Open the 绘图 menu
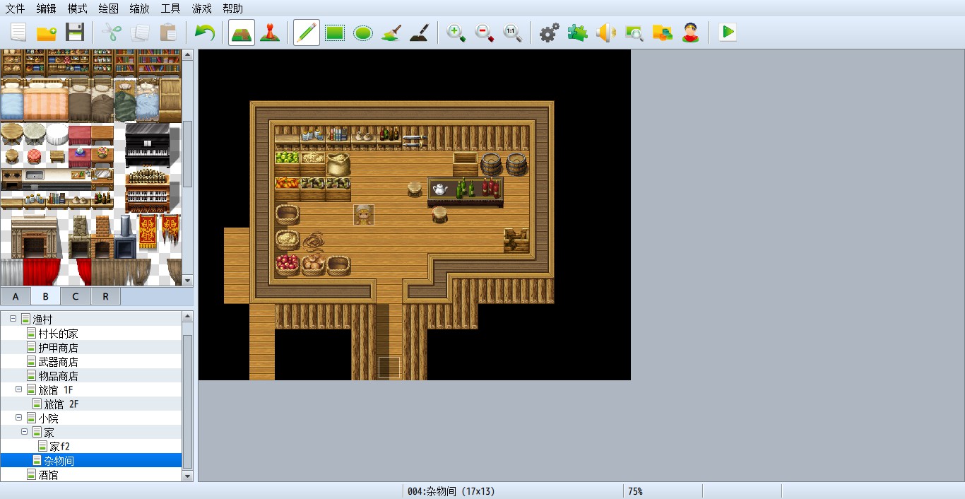965x499 pixels. pos(109,8)
